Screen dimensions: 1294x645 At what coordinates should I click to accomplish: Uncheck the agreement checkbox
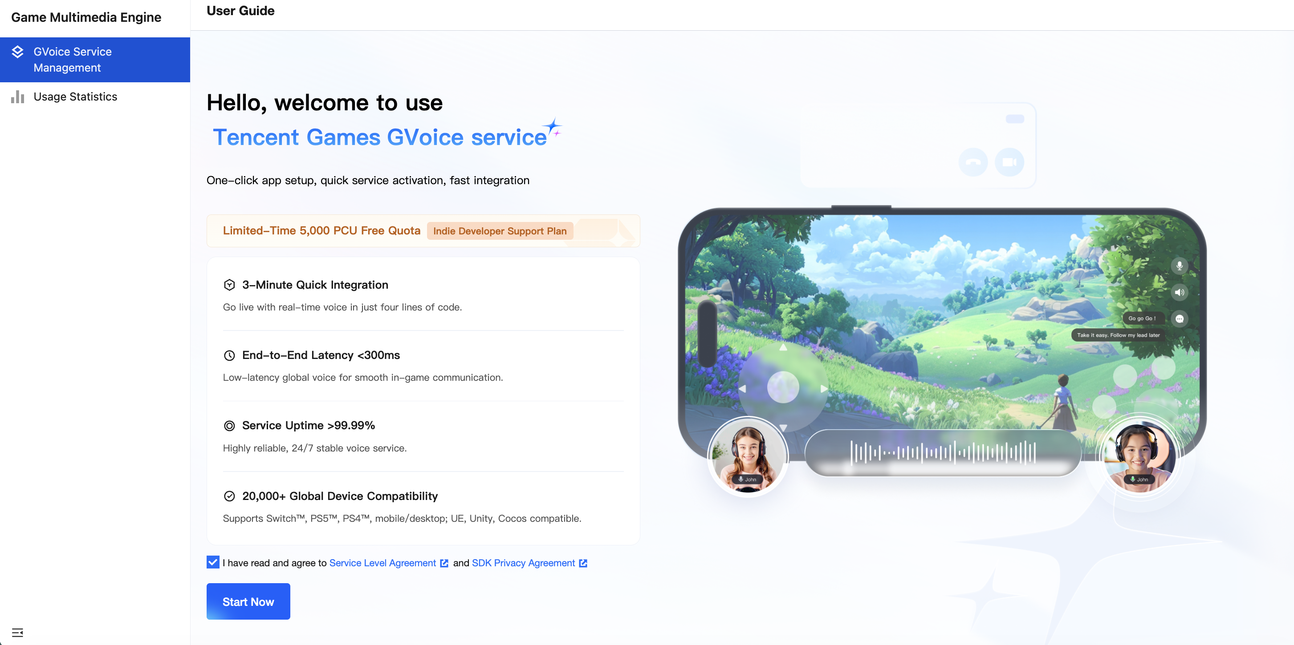(212, 562)
